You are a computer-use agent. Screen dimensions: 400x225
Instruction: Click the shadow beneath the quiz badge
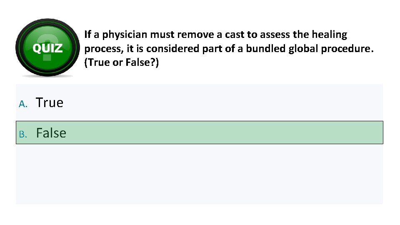click(x=47, y=75)
